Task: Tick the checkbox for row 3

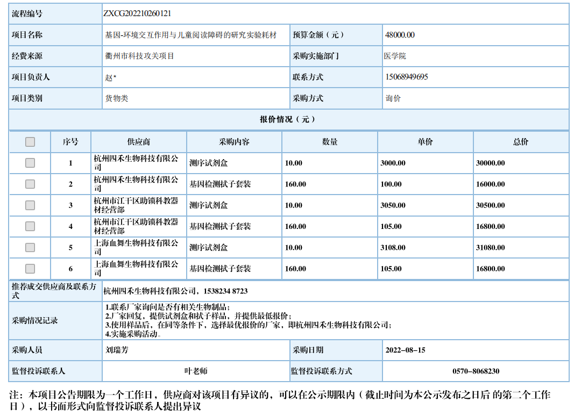Action: coord(30,205)
